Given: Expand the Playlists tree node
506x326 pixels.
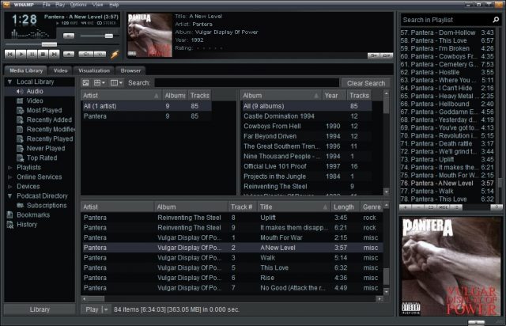Looking at the screenshot, I should point(9,168).
